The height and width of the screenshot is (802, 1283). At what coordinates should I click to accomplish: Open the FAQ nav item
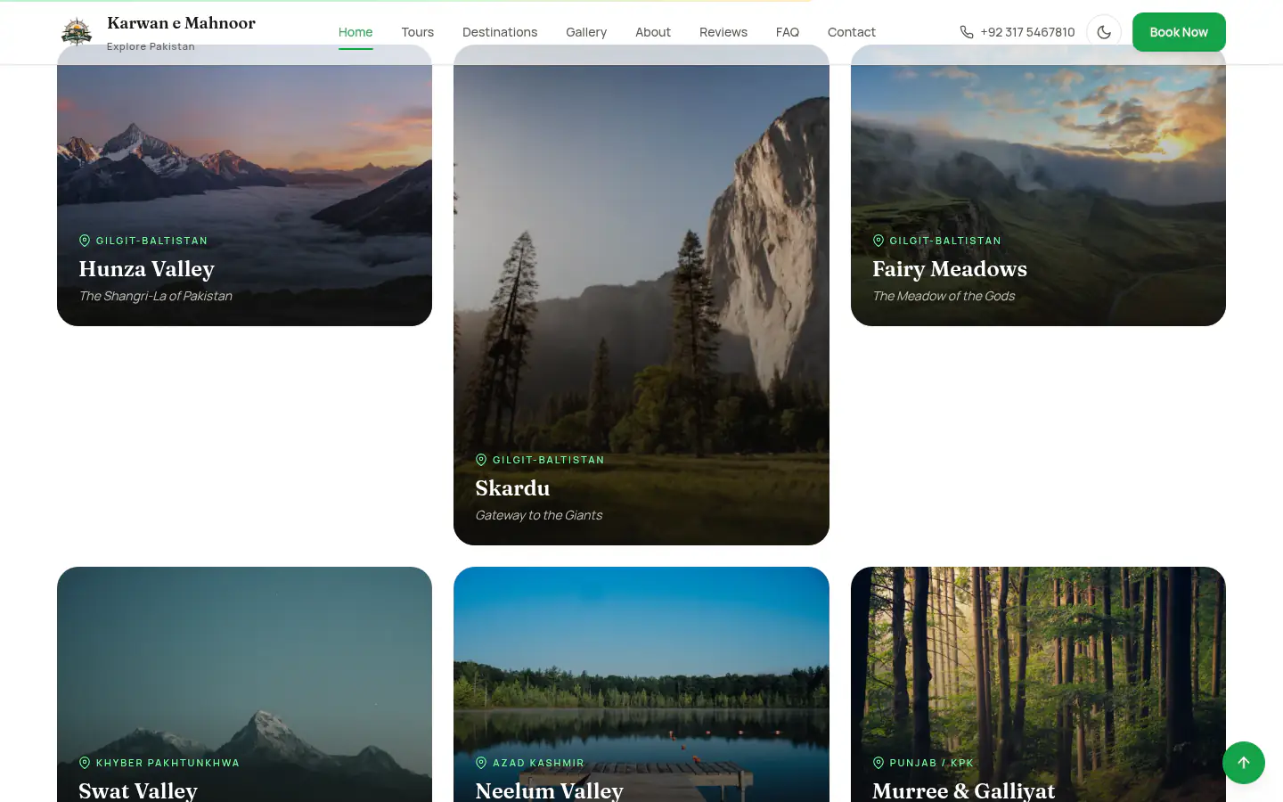coord(788,32)
